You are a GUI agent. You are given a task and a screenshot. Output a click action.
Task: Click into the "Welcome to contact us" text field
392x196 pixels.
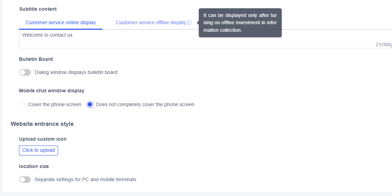(173, 39)
